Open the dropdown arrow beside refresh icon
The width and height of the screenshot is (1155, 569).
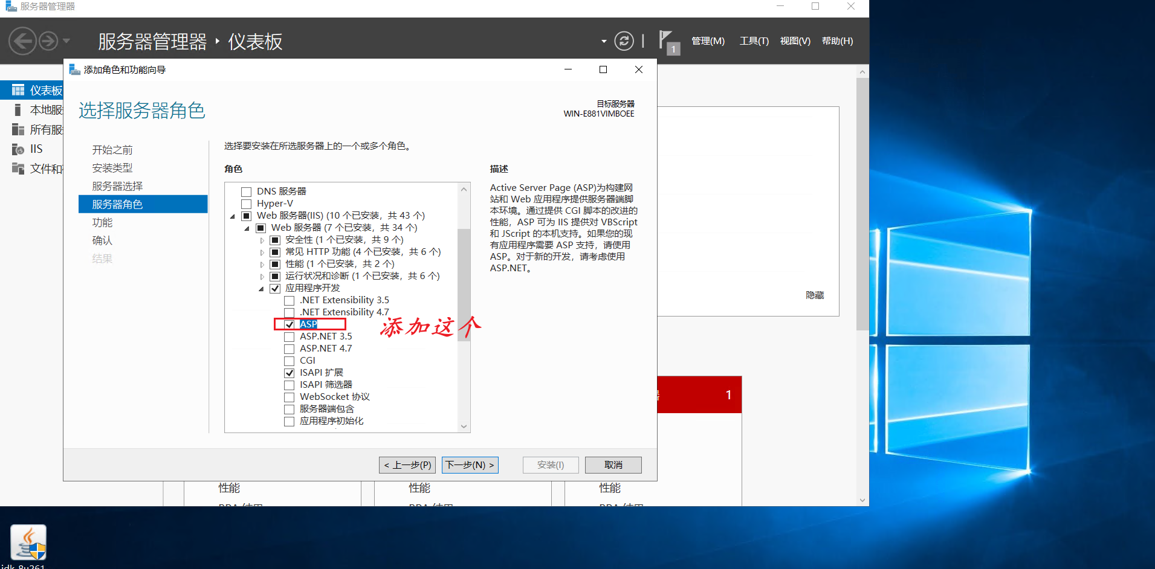click(604, 41)
